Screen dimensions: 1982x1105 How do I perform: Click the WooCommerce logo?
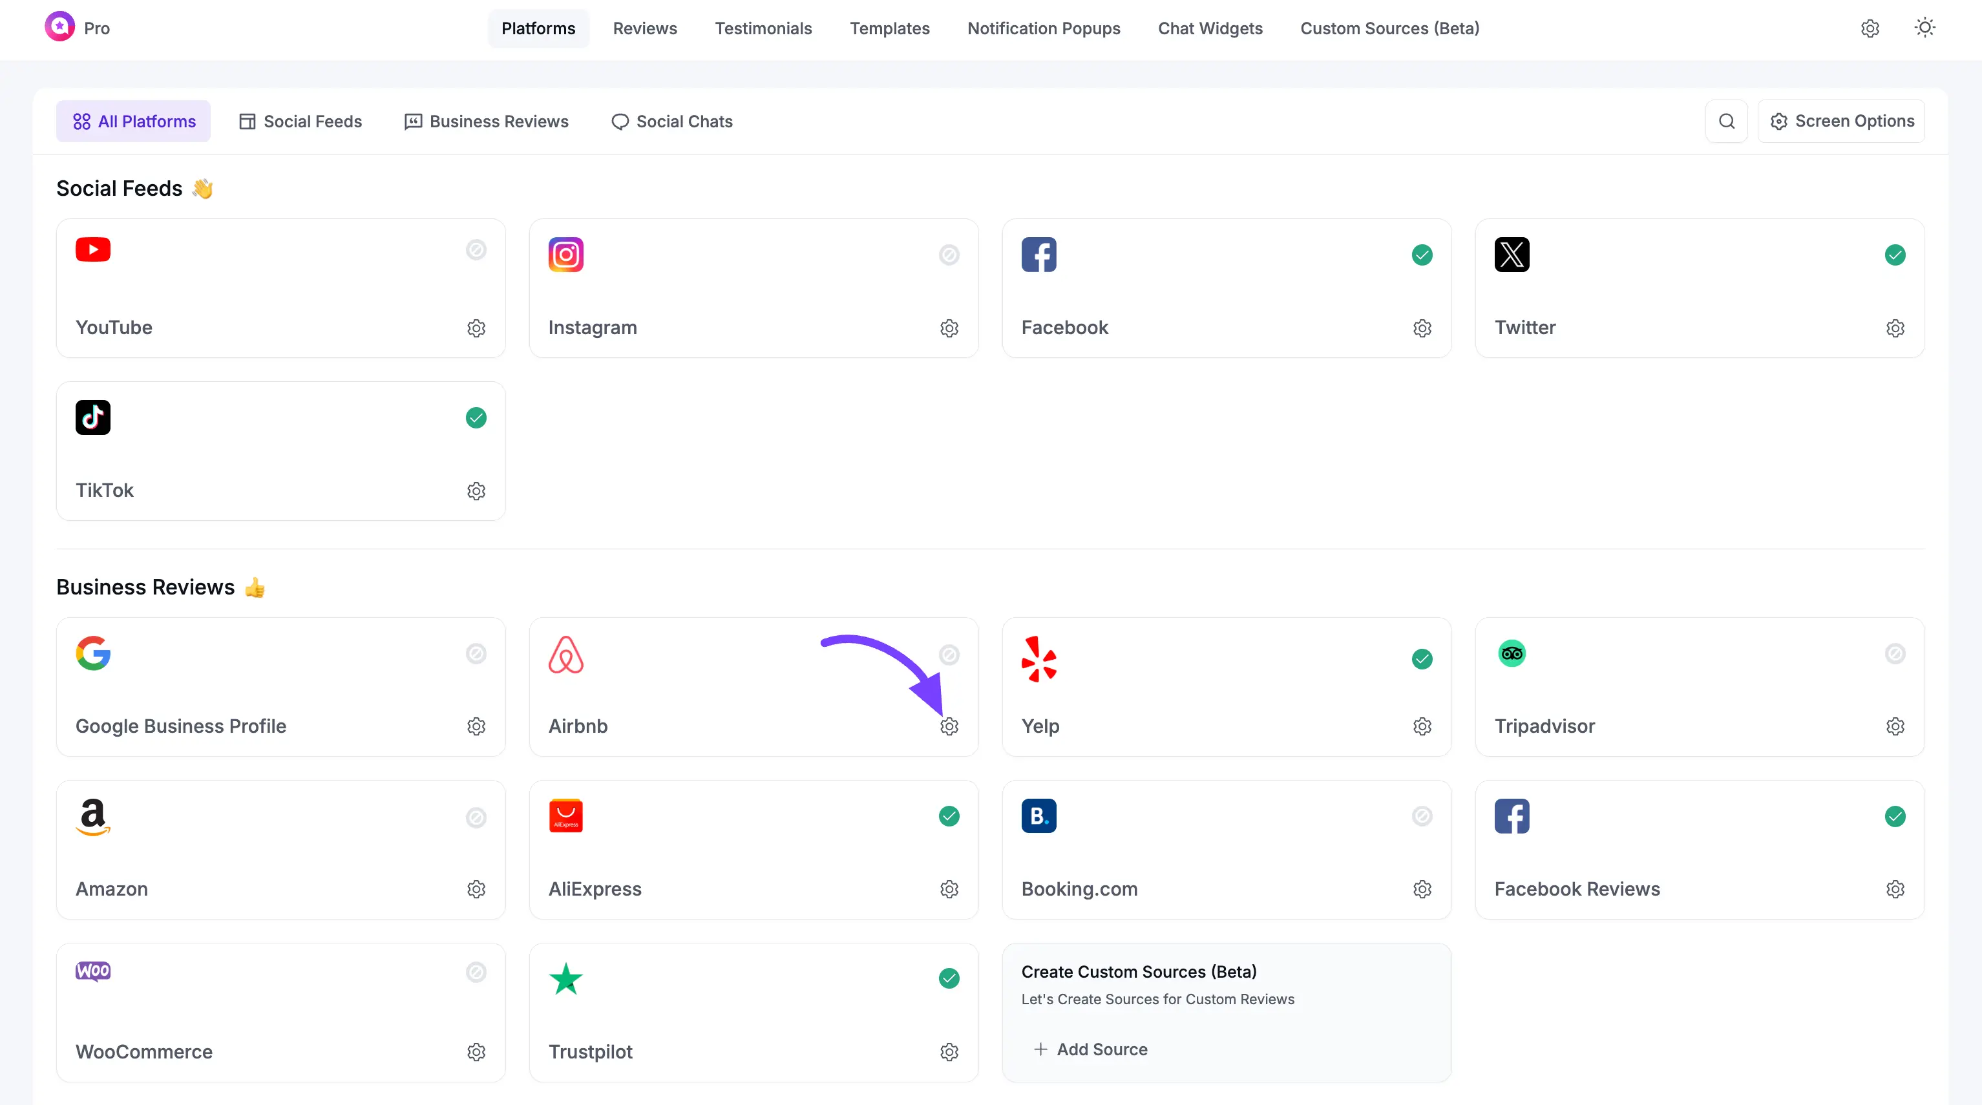pos(92,971)
